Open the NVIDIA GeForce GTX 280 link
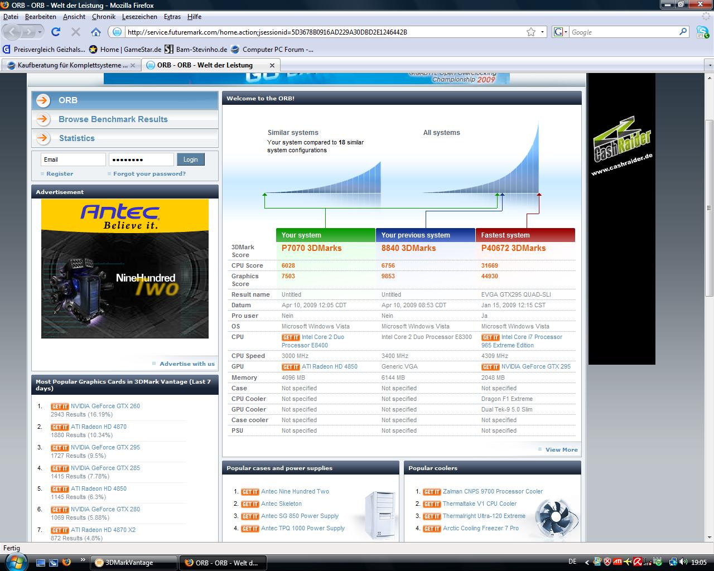 [105, 509]
